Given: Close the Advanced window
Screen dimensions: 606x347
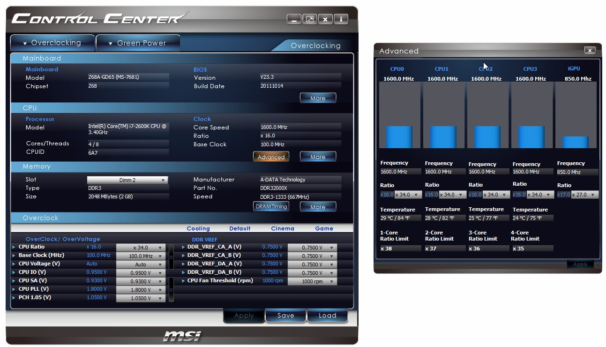Looking at the screenshot, I should coord(590,51).
